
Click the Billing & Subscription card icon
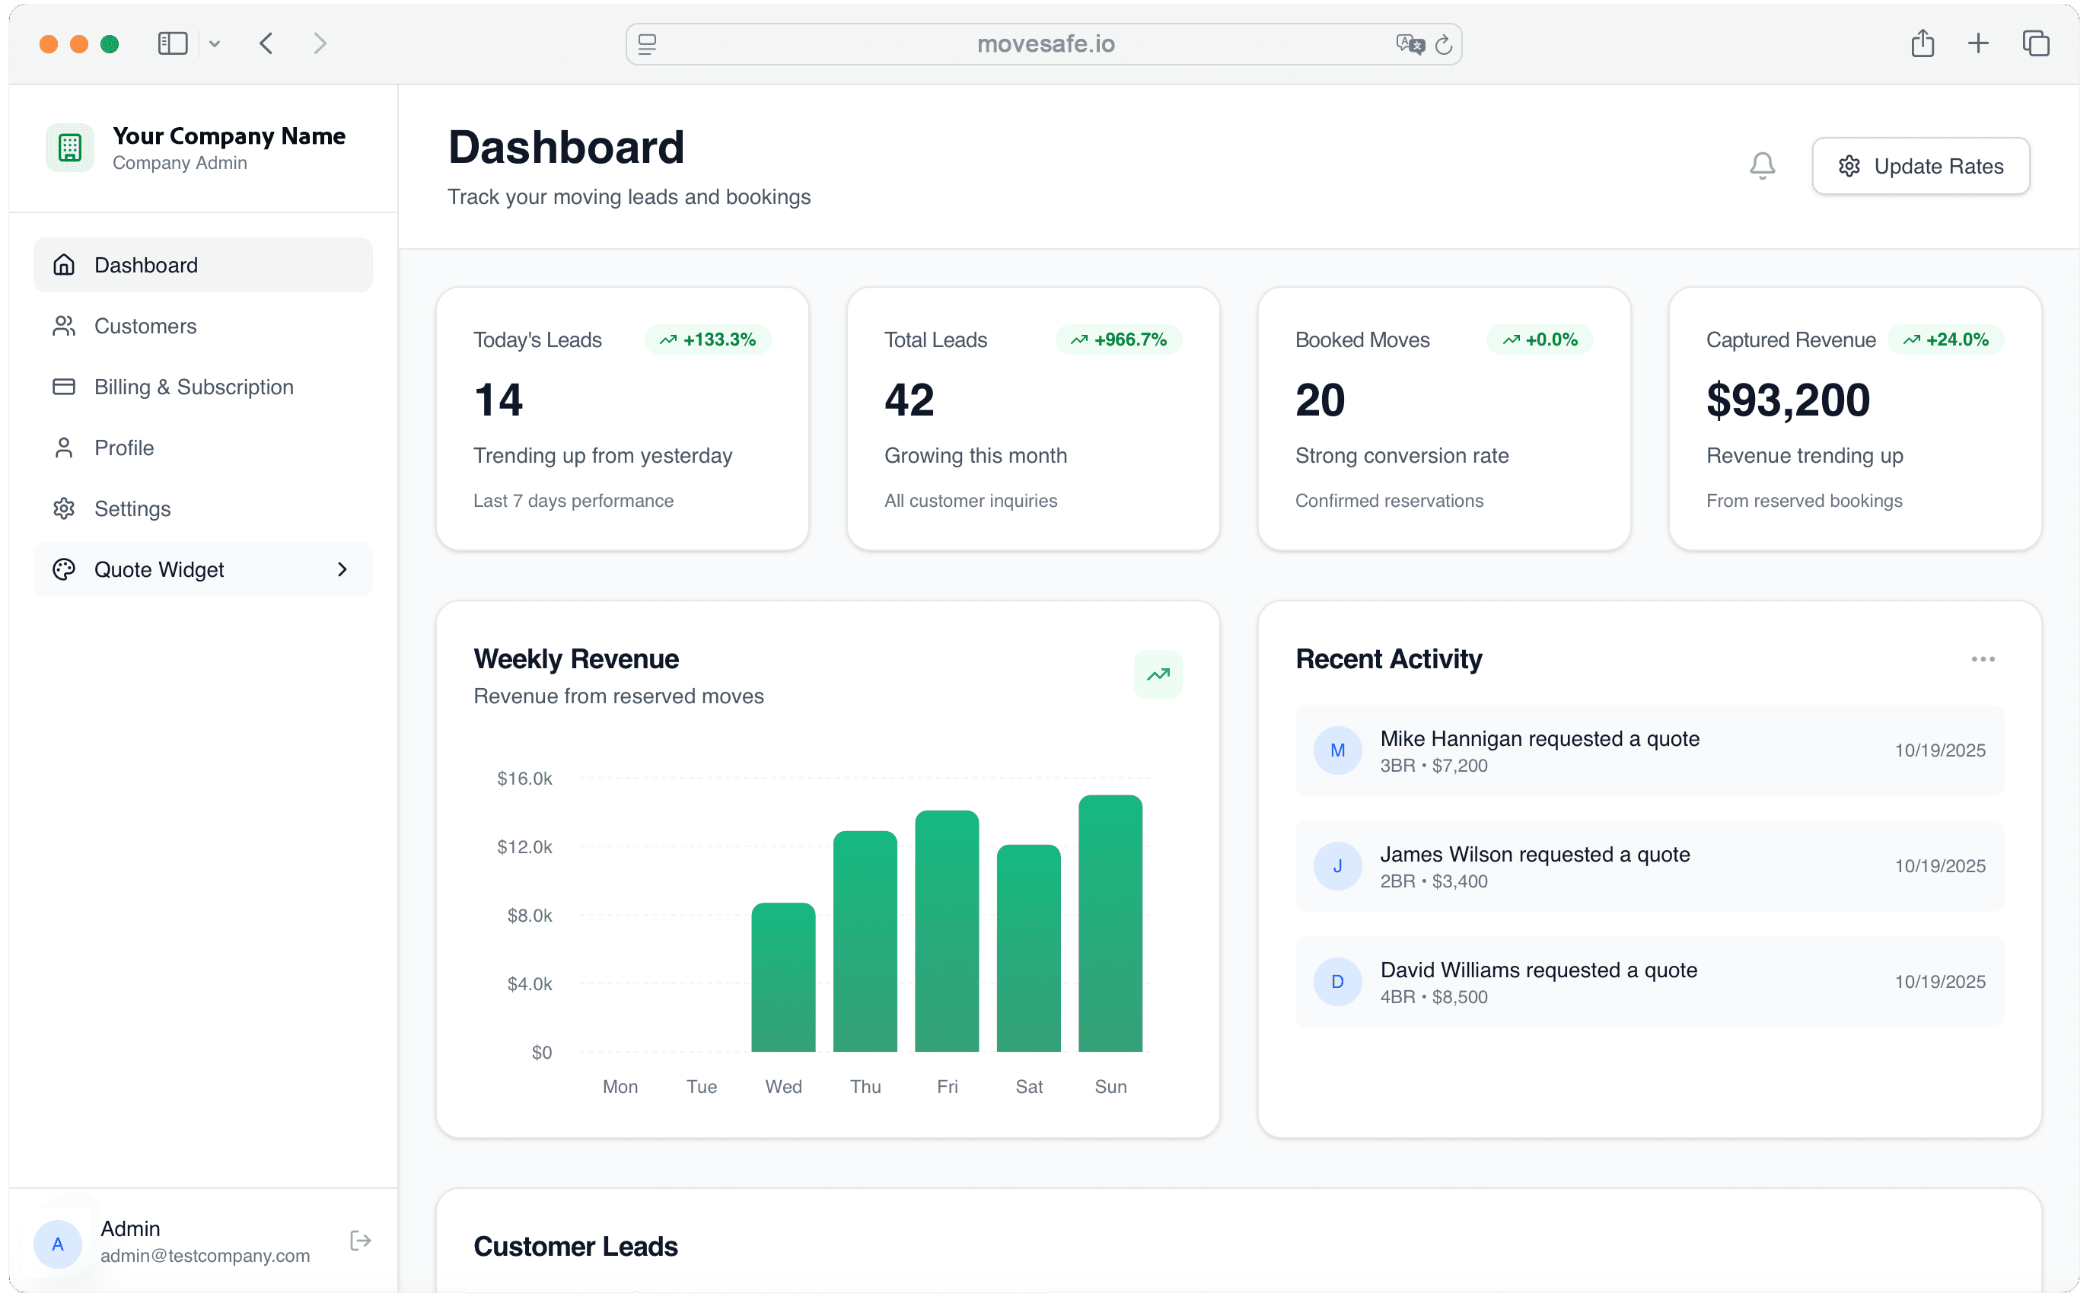click(64, 387)
